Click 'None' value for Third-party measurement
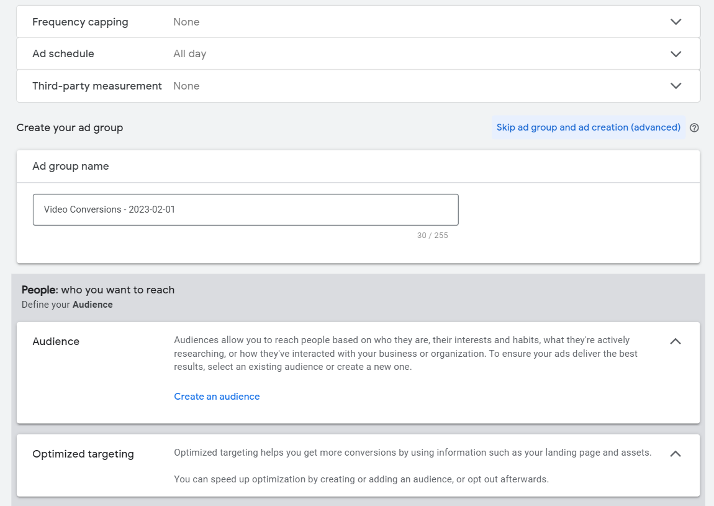 pyautogui.click(x=186, y=86)
